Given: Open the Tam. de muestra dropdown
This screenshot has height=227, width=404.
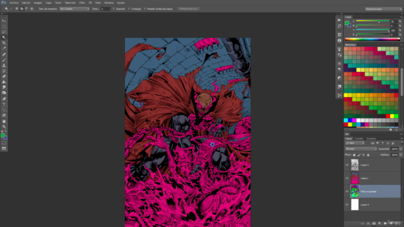Looking at the screenshot, I should pyautogui.click(x=74, y=9).
